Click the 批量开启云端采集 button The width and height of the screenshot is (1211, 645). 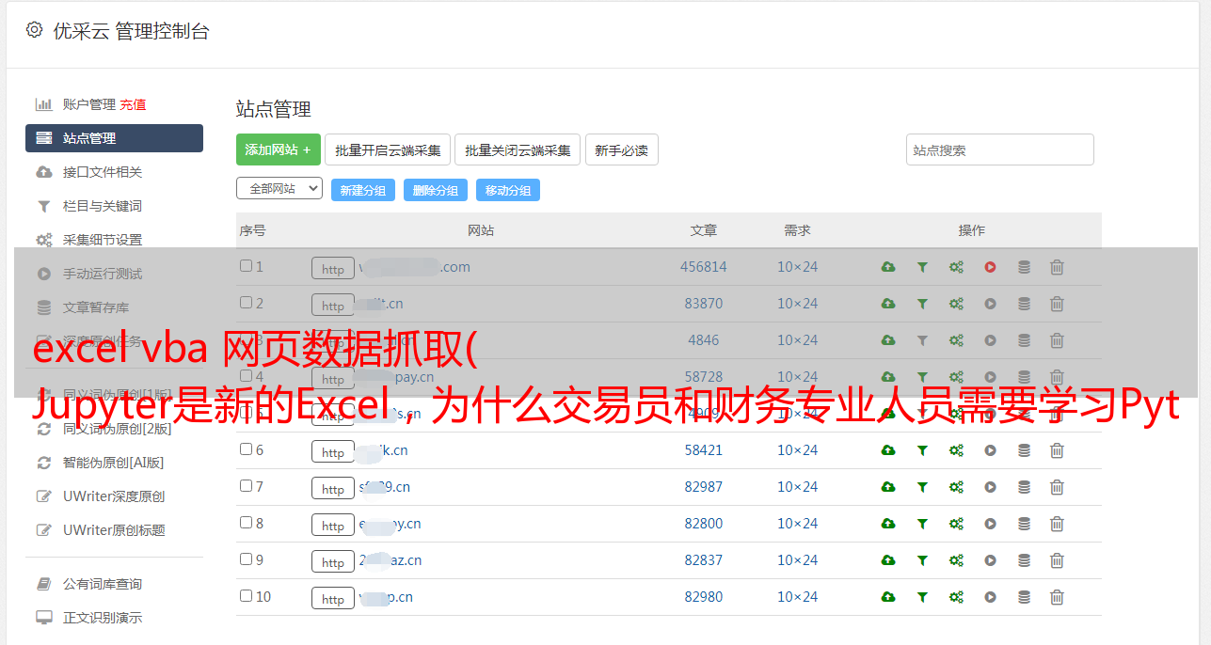388,149
